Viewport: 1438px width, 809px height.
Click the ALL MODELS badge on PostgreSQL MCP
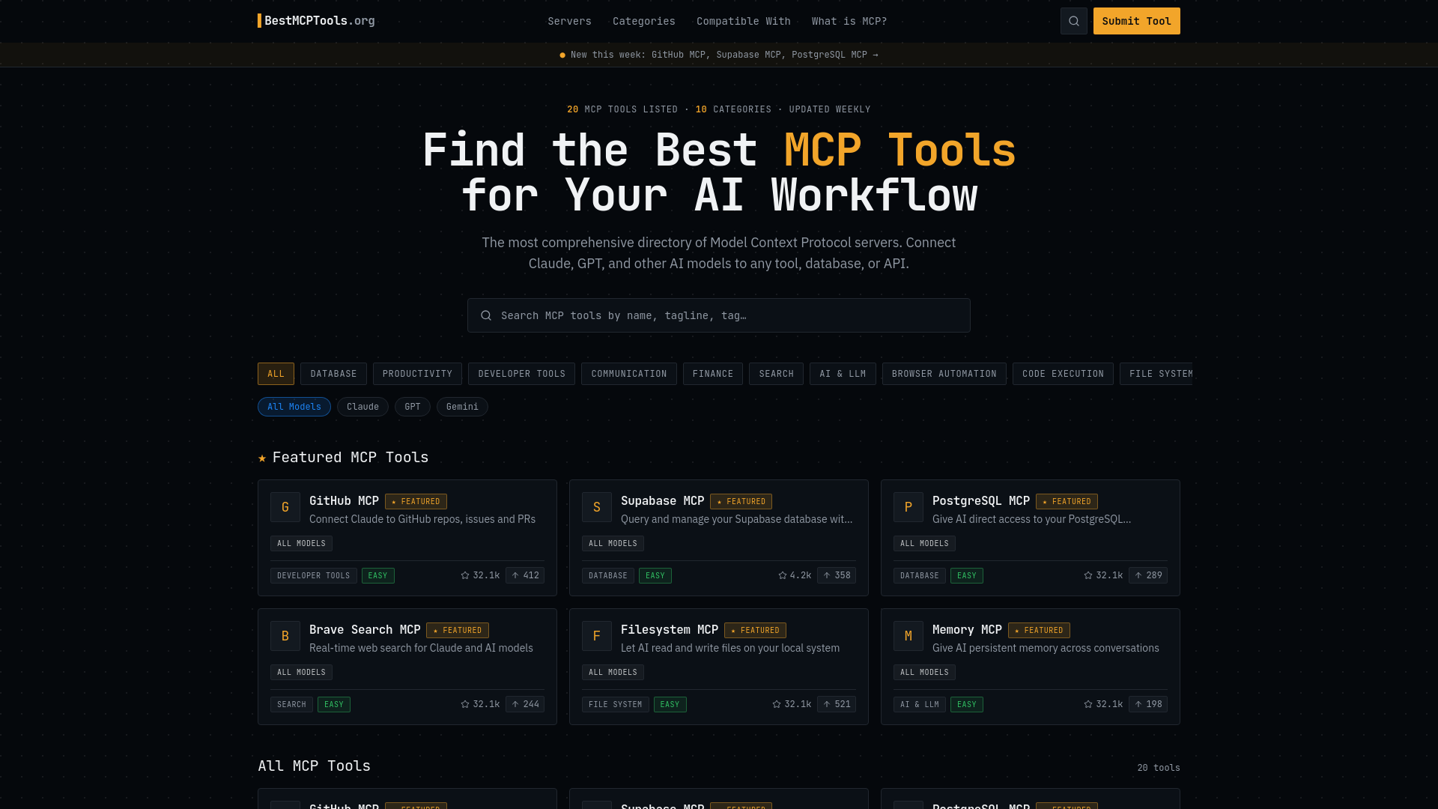(x=924, y=543)
